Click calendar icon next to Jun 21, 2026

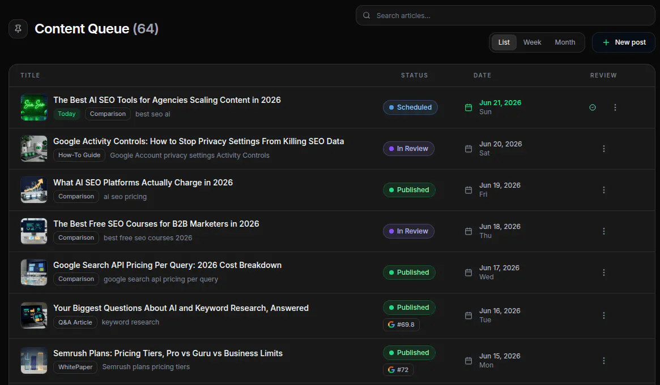click(469, 107)
